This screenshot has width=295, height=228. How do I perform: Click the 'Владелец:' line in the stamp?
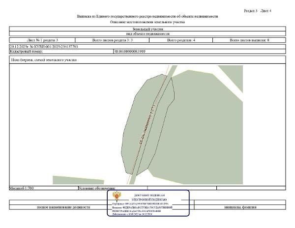click(x=142, y=207)
